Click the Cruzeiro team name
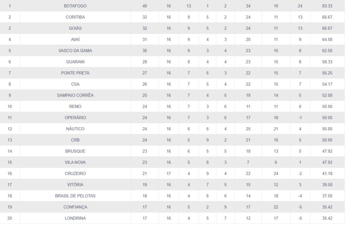The height and width of the screenshot is (225, 347). (x=75, y=174)
